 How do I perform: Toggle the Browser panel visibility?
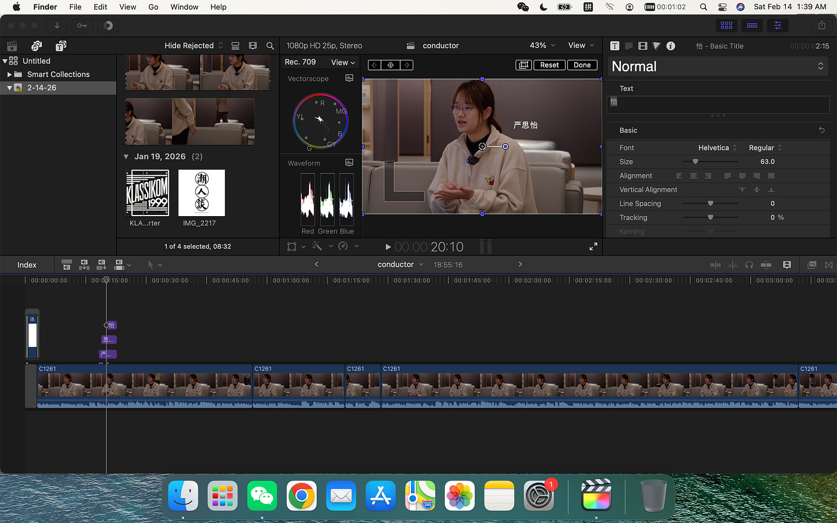tap(727, 25)
